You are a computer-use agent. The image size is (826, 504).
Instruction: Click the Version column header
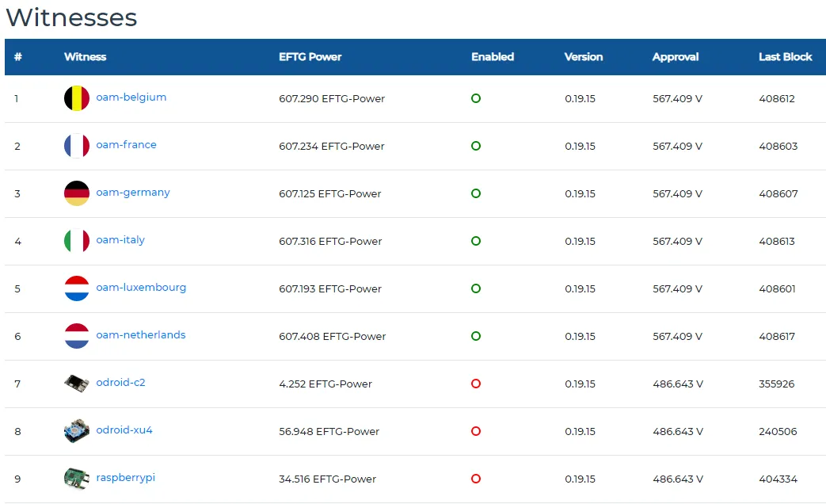583,57
